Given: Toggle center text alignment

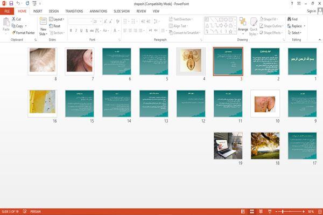Looking at the screenshot, I should pos(130,31).
